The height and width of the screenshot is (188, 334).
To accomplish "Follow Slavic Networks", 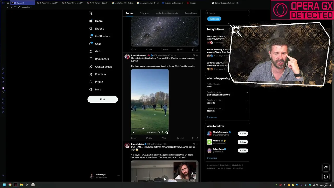I will coord(243,133).
